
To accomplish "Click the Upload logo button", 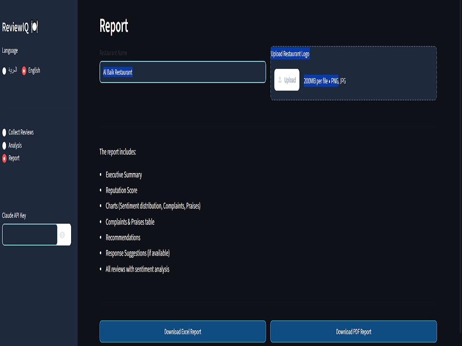I will (287, 80).
